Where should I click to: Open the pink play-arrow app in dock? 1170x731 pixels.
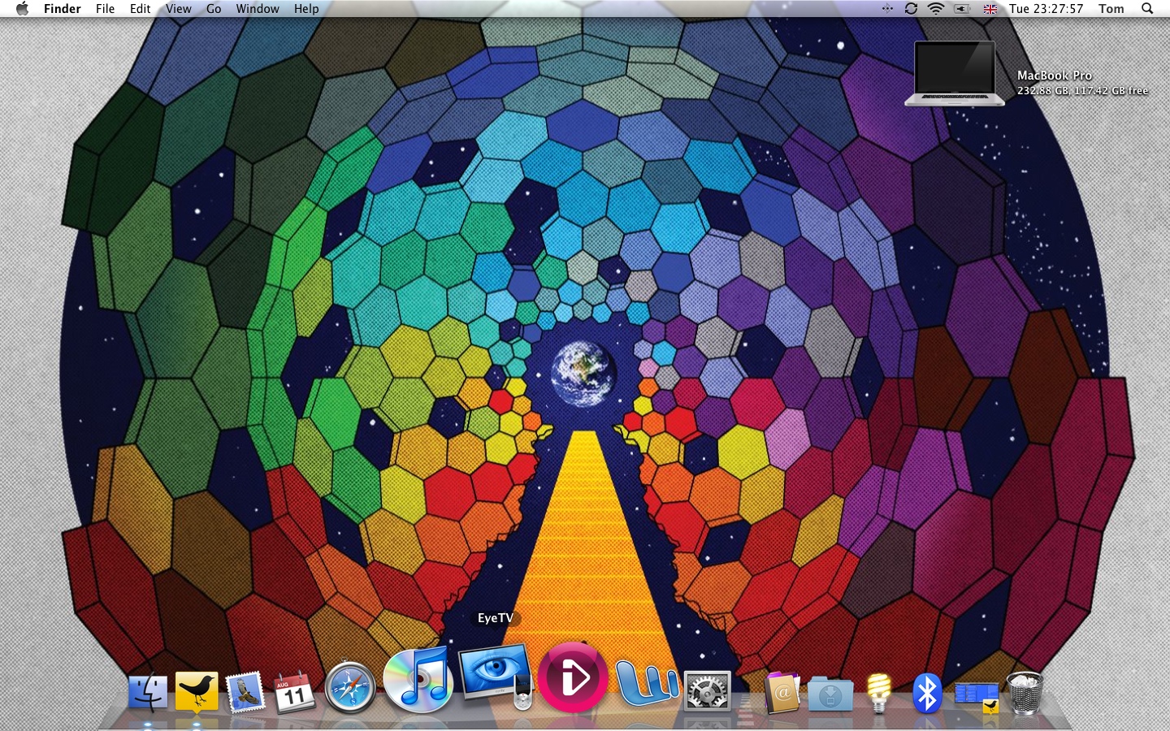click(573, 677)
